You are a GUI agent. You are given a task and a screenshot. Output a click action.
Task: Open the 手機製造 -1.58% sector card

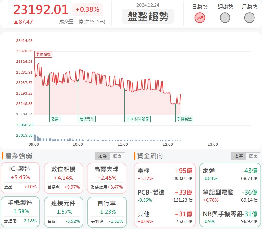20,212
